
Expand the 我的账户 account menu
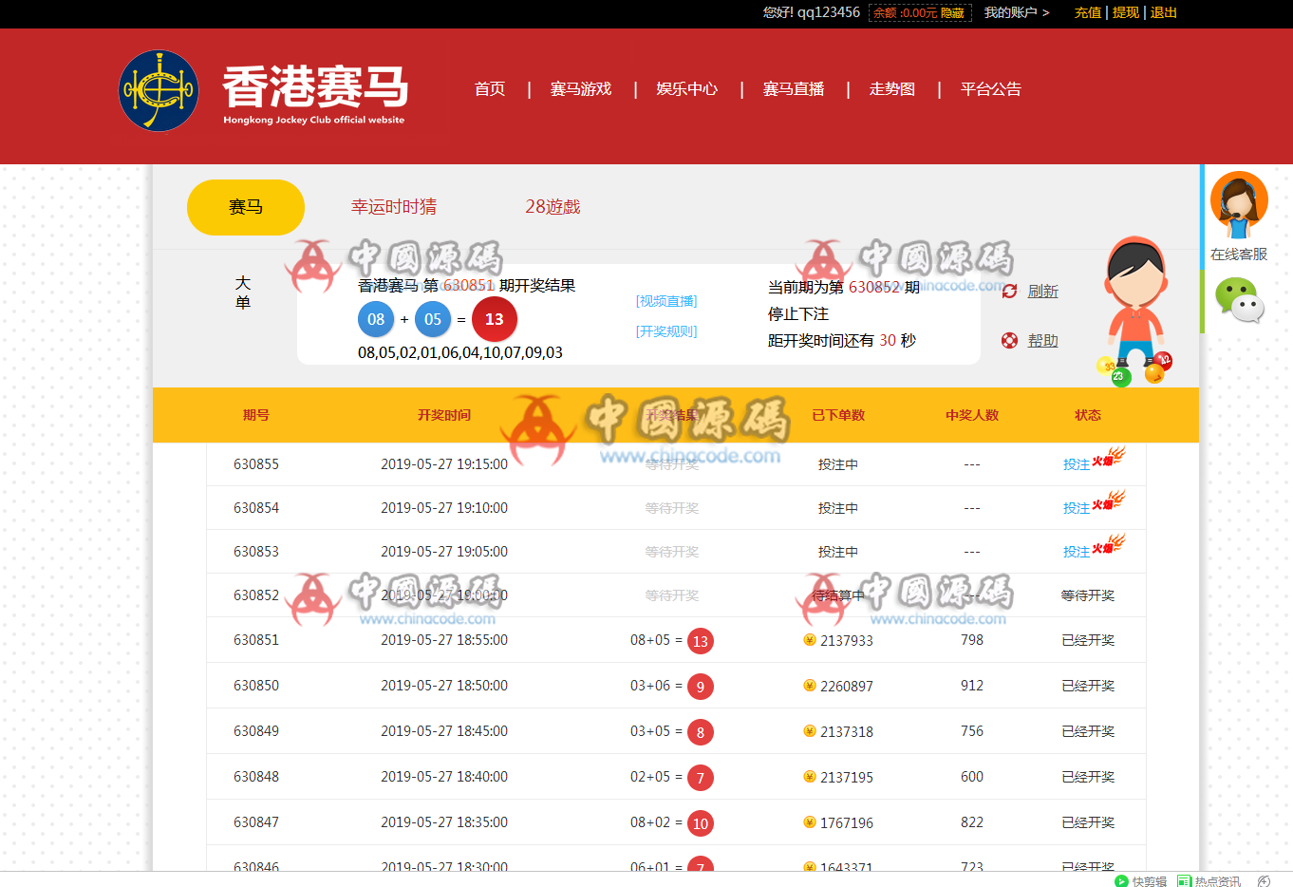click(1017, 12)
